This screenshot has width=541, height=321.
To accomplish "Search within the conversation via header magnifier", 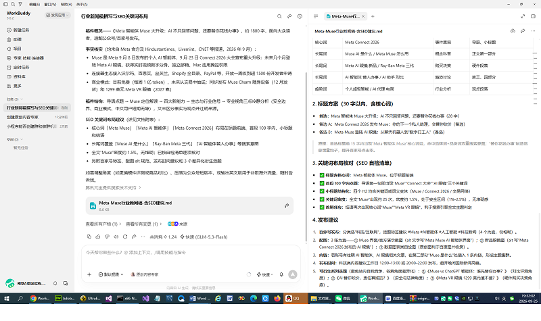I will 279,16.
